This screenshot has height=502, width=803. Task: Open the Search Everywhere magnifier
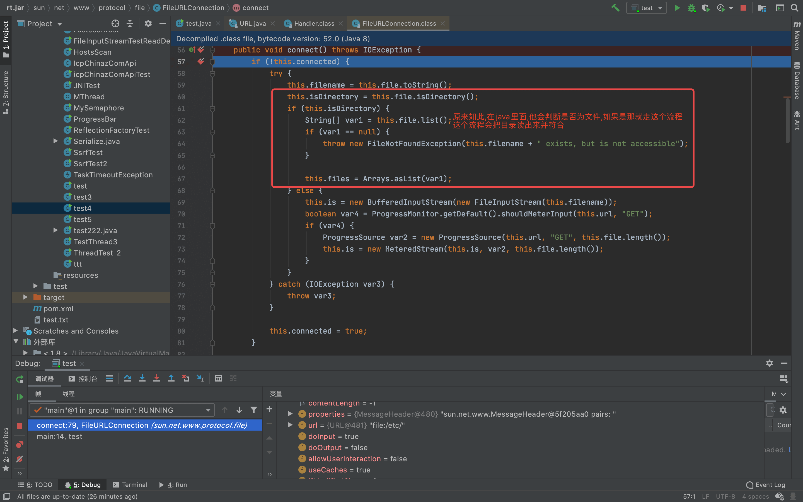point(794,8)
